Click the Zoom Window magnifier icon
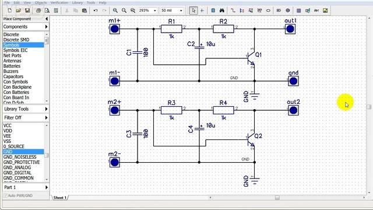Image resolution: width=373 pixels, height=210 pixels. (133, 10)
